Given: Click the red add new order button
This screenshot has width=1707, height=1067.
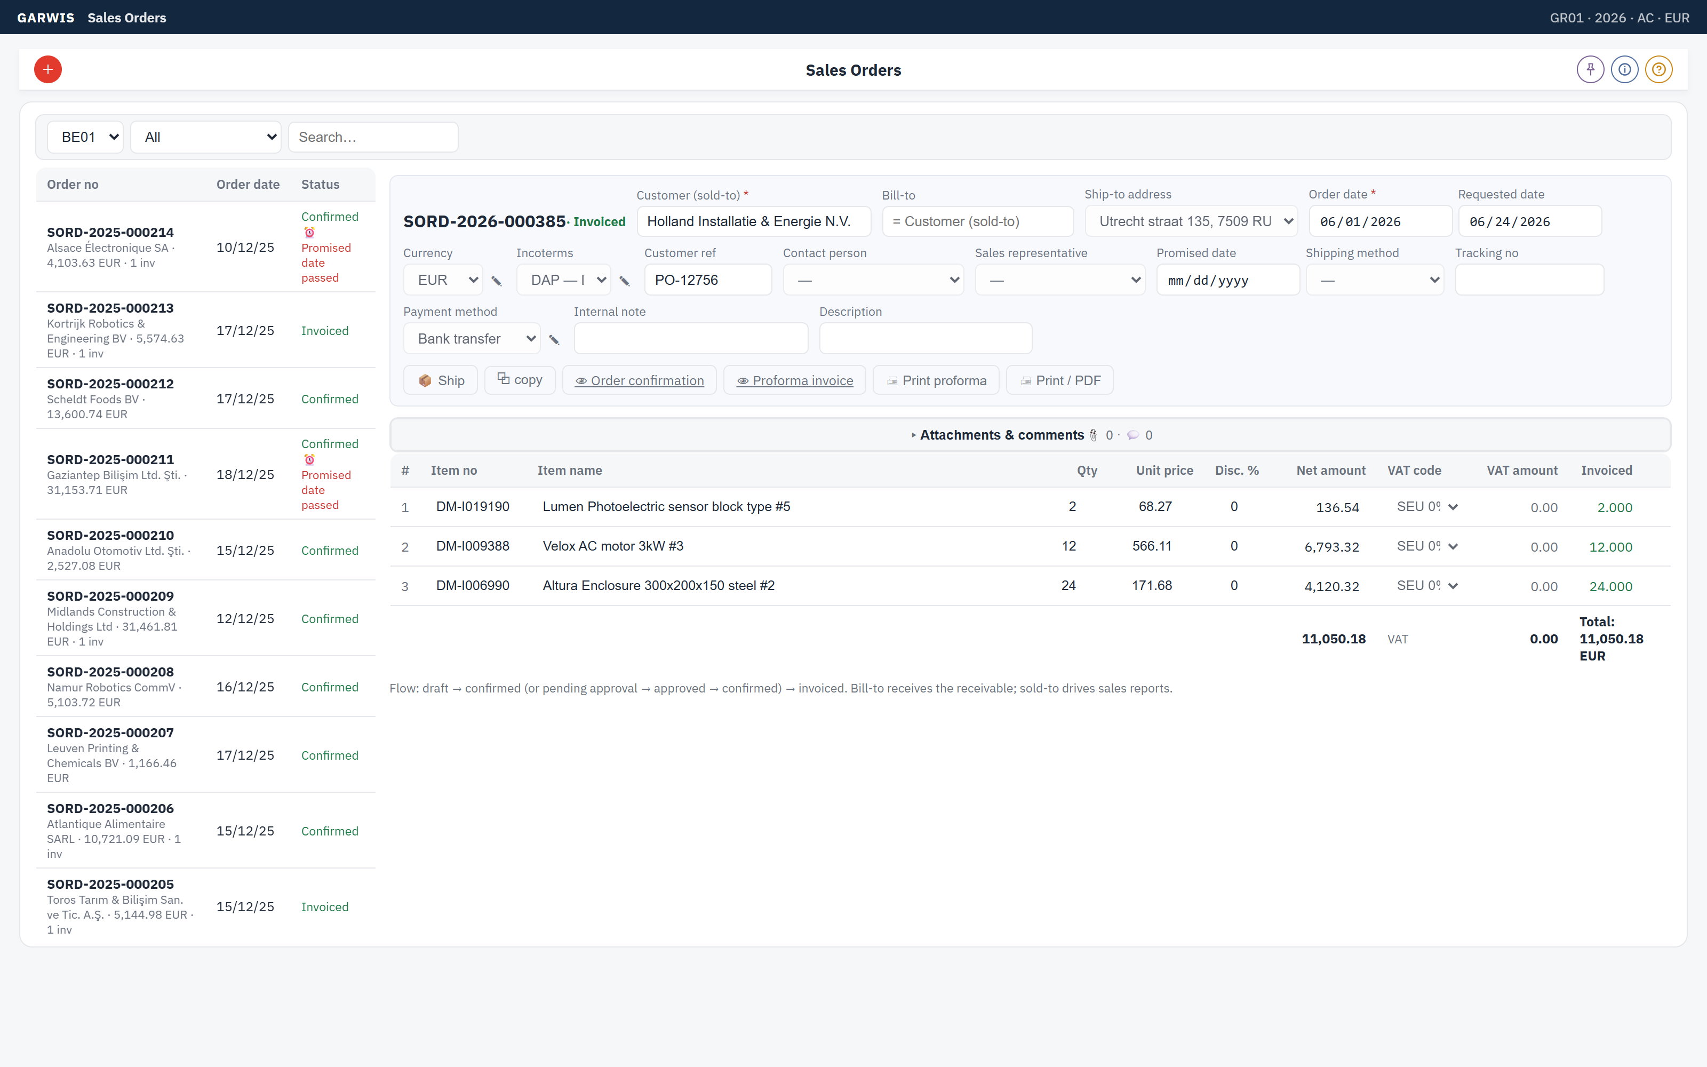Looking at the screenshot, I should [48, 69].
